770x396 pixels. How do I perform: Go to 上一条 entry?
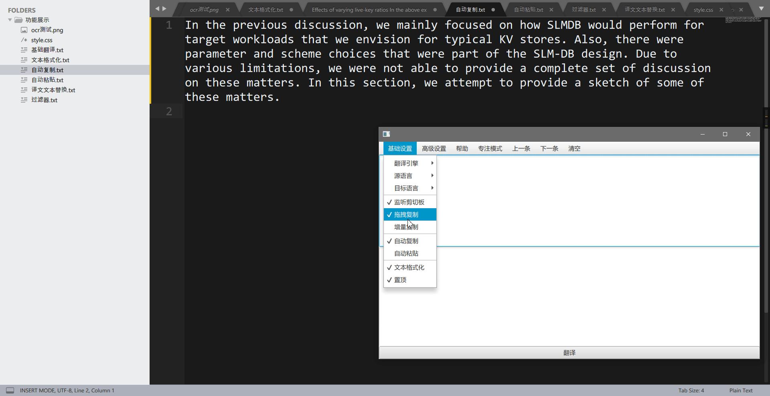pos(521,149)
